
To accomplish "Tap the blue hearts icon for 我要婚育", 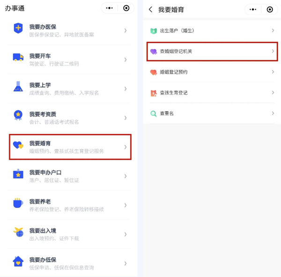I will click(18, 145).
